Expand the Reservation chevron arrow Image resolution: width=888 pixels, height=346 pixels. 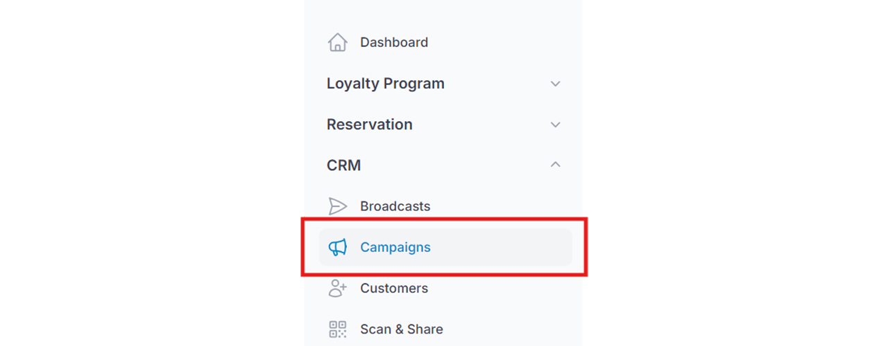pyautogui.click(x=555, y=125)
